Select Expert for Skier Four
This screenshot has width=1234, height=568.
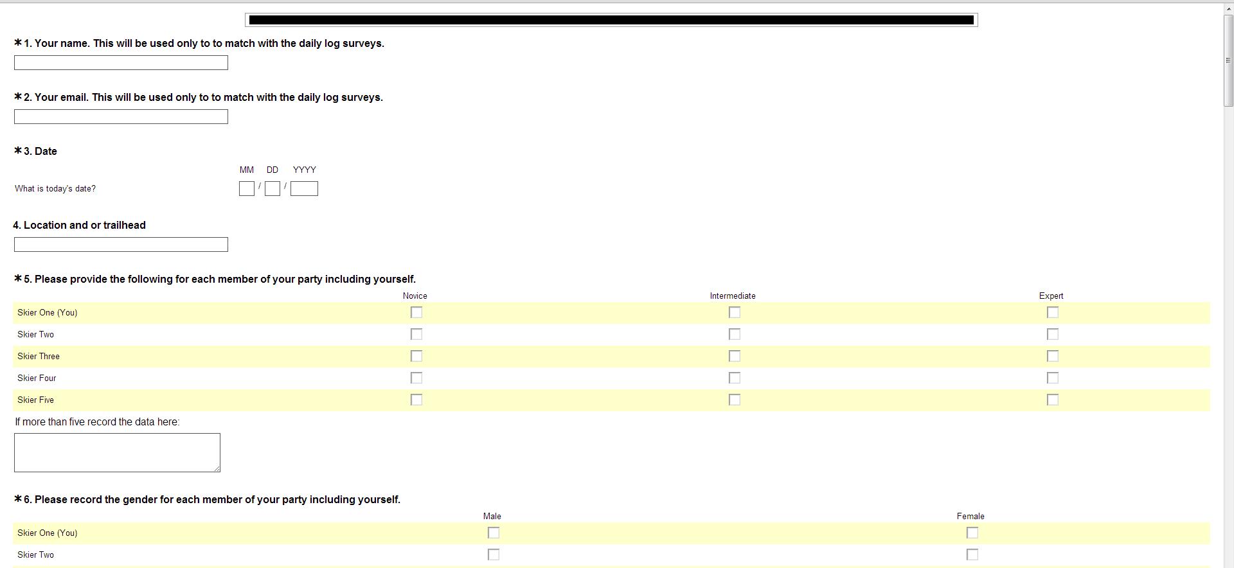[1053, 378]
